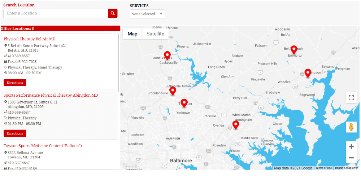Click the Bel Air phone icon
The image size is (361, 176).
5,56
